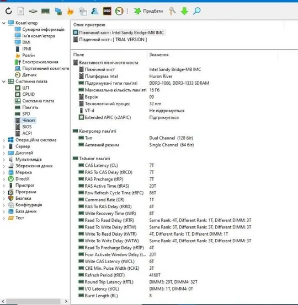Expand the Сервер tree node

click(4, 146)
